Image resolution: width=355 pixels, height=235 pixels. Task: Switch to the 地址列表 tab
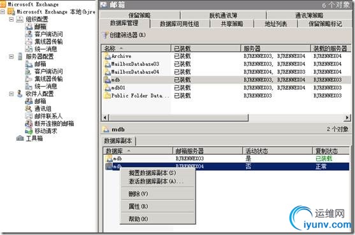tap(276, 24)
